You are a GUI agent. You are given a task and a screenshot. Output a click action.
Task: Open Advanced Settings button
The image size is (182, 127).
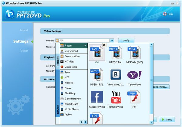(161, 87)
